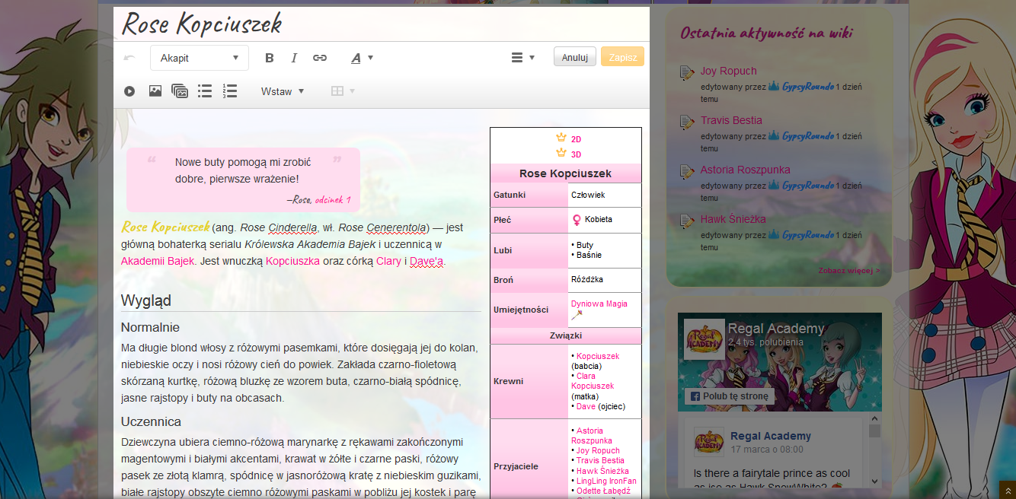Screen dimensions: 1016x499
Task: Undo the last edit in the editor
Action: tap(129, 58)
